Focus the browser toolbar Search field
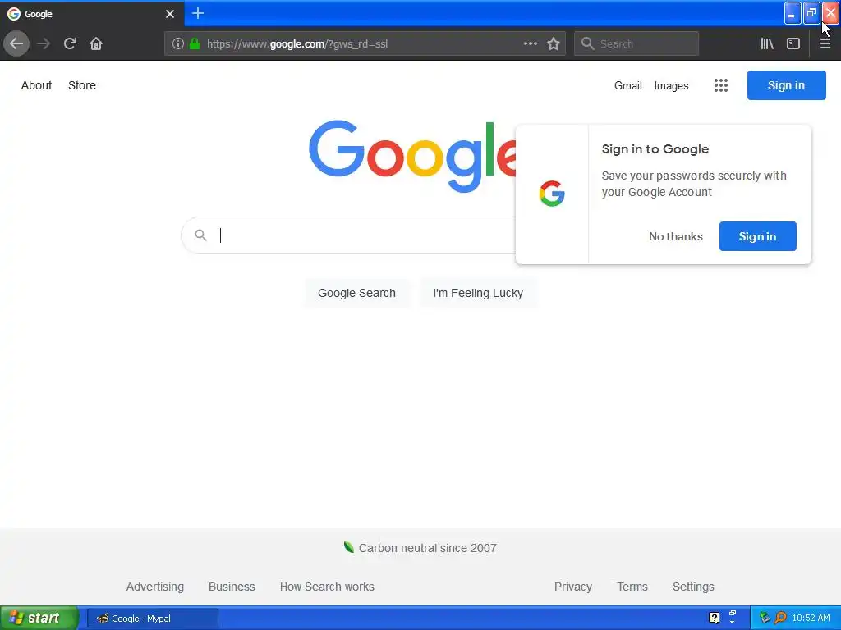841x630 pixels. pyautogui.click(x=636, y=44)
